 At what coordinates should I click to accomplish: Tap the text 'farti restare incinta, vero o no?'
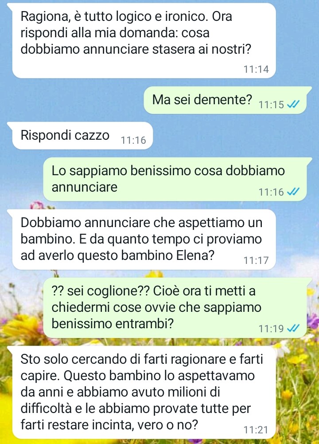[109, 425]
